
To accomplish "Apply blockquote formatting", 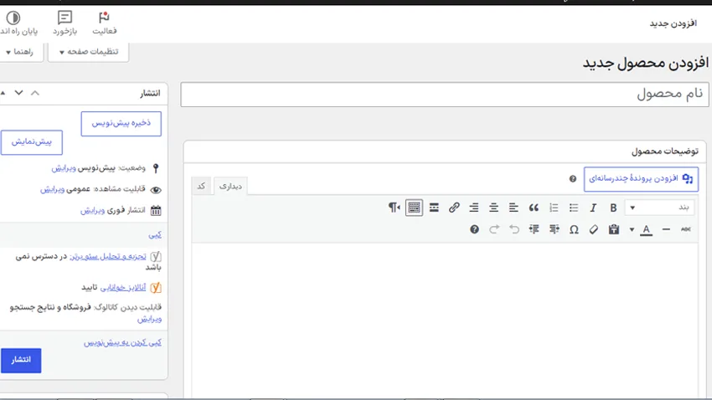I will click(x=534, y=208).
